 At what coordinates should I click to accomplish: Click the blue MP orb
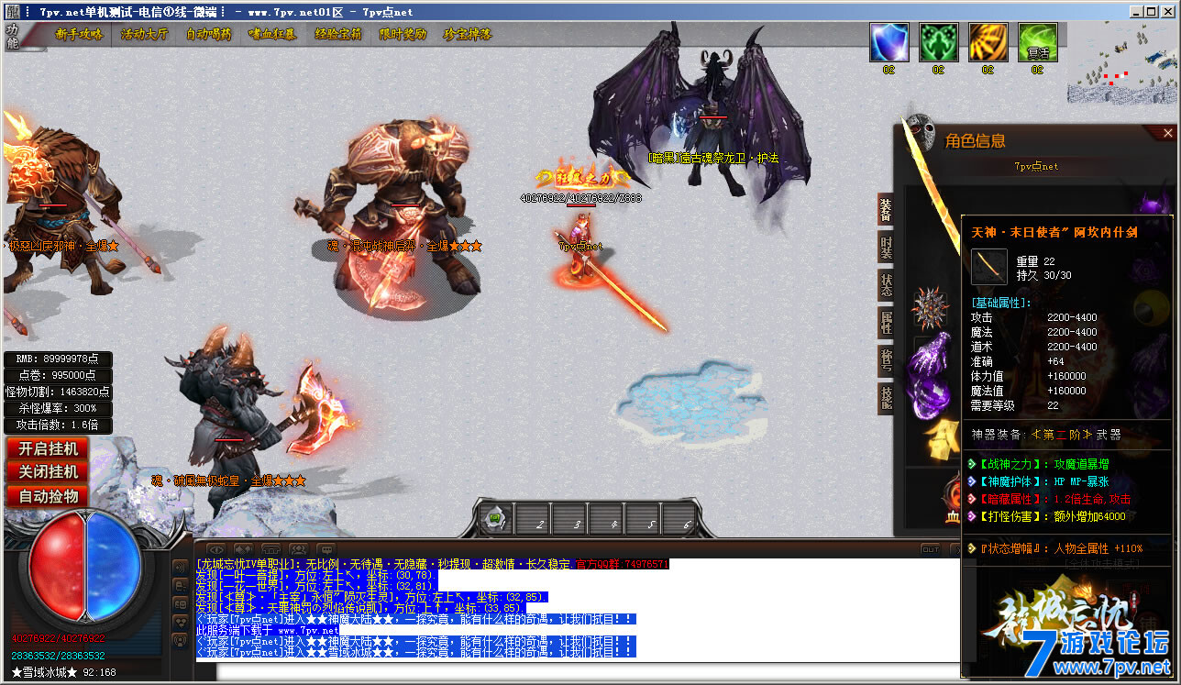pyautogui.click(x=115, y=567)
